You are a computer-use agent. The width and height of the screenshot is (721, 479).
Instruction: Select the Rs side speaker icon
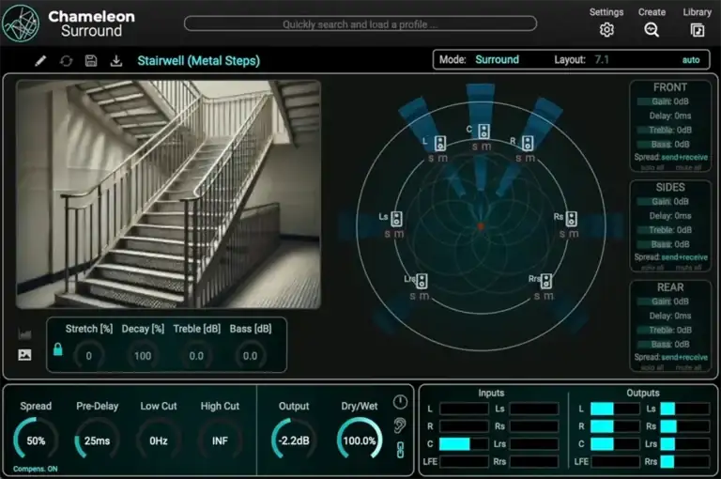pyautogui.click(x=571, y=219)
